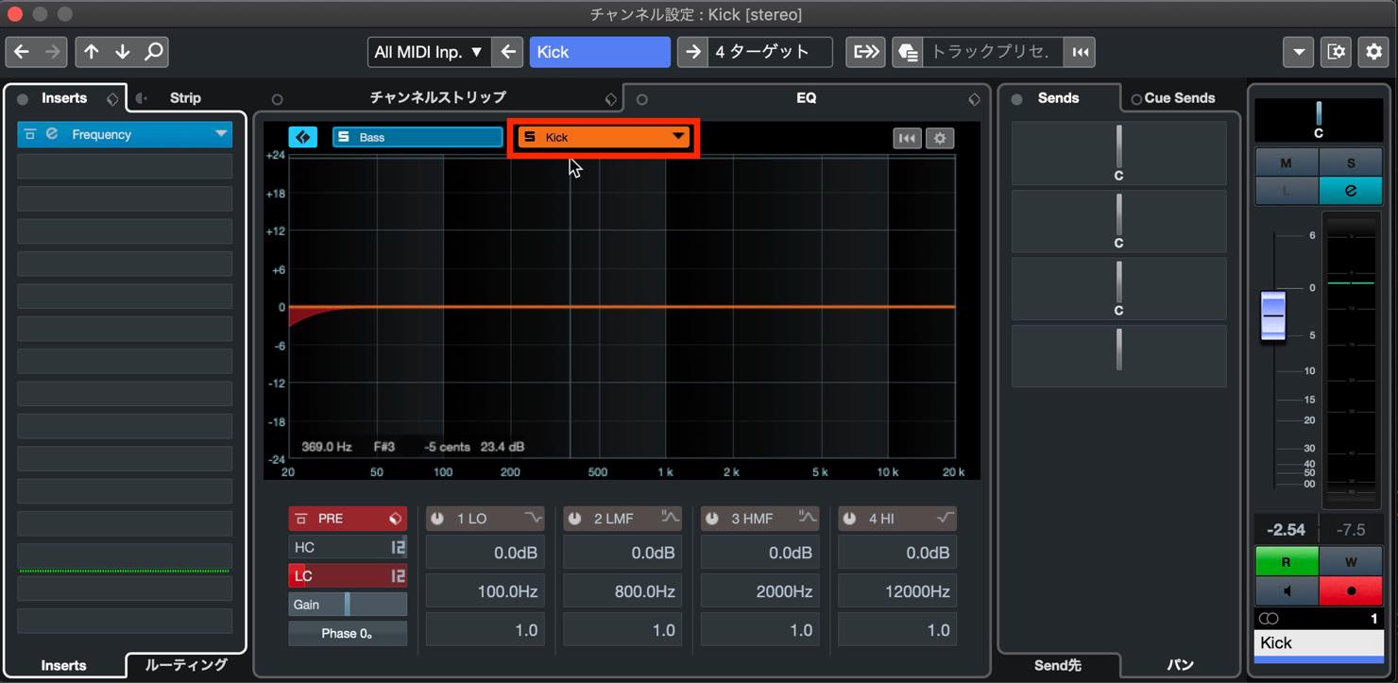Click the channel volume fader handle
Screen dimensions: 1398x683
pyautogui.click(x=1273, y=316)
